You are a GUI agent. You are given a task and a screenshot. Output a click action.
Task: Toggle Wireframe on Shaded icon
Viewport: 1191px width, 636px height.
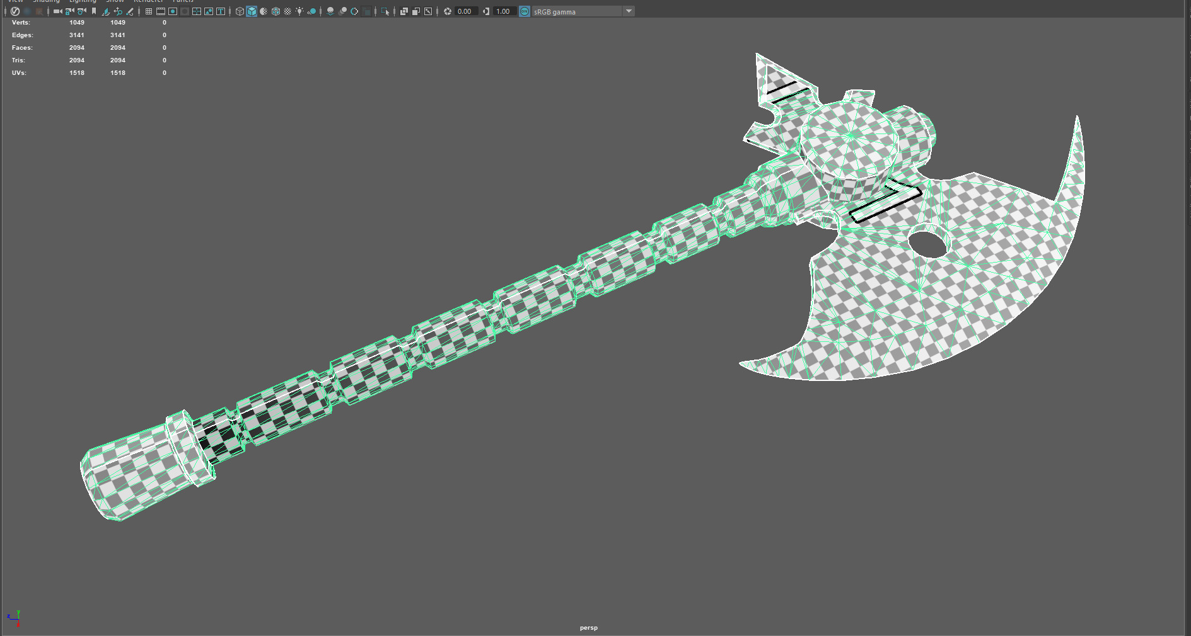coord(276,11)
